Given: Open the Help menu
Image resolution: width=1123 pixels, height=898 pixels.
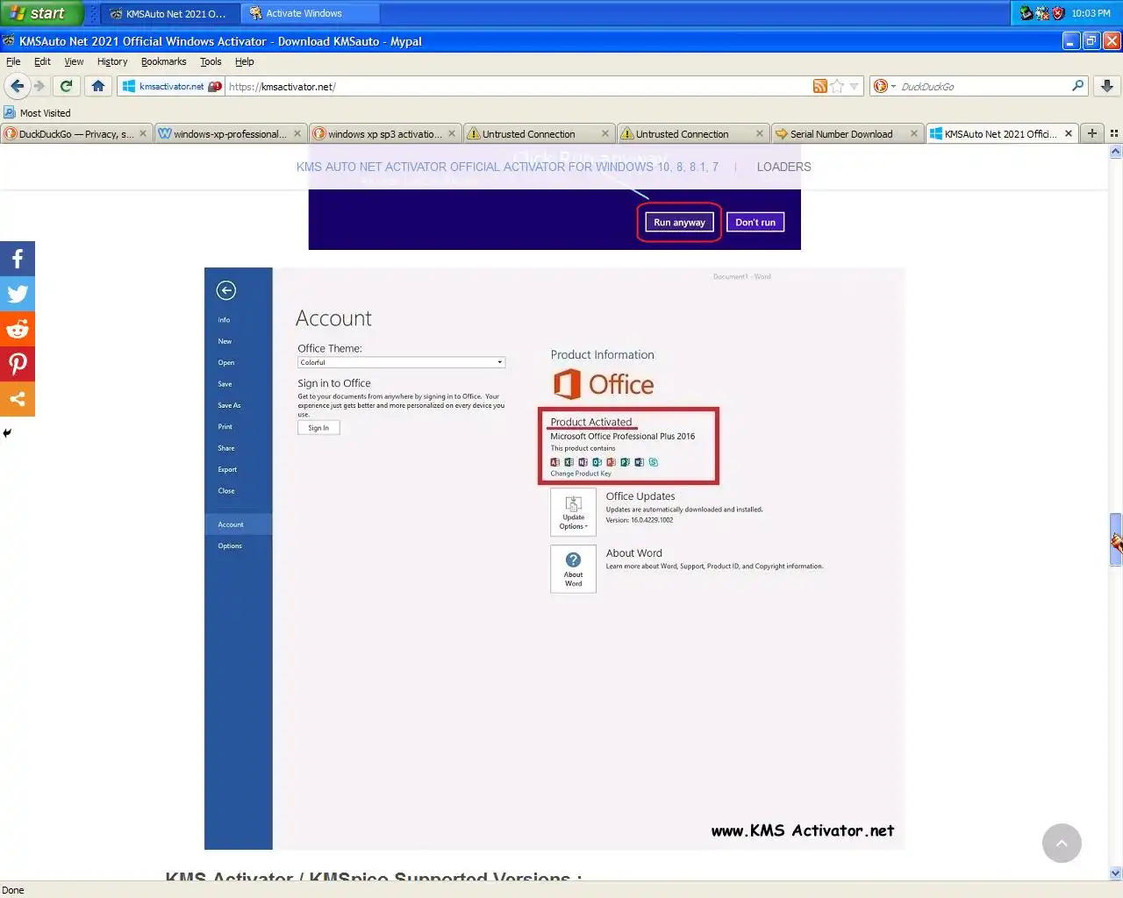Looking at the screenshot, I should pyautogui.click(x=245, y=61).
